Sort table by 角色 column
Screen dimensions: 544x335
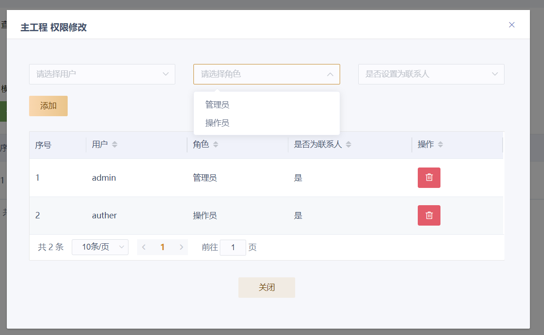[216, 144]
